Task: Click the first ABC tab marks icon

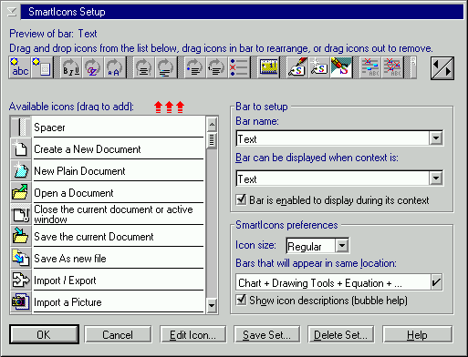Action: pyautogui.click(x=370, y=67)
